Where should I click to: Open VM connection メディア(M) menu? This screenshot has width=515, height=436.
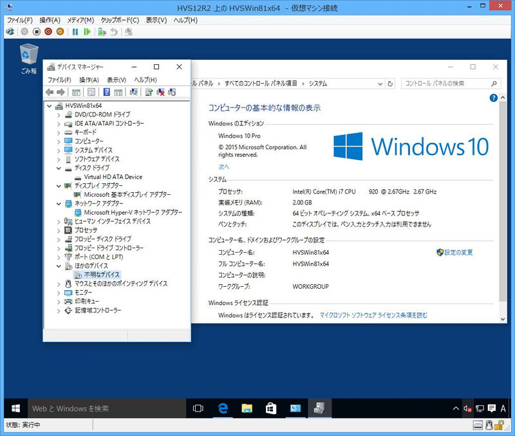[x=81, y=20]
